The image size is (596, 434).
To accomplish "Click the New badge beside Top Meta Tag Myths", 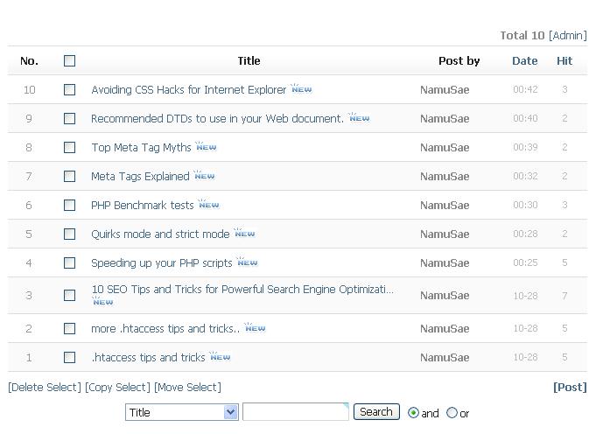I will point(206,147).
